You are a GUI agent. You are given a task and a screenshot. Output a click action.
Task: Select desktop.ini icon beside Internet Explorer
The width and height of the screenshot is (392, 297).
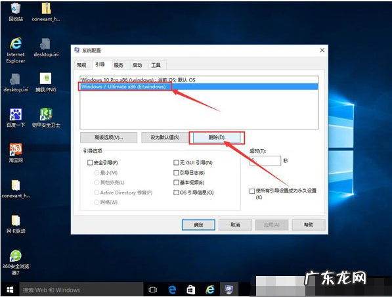pos(46,47)
